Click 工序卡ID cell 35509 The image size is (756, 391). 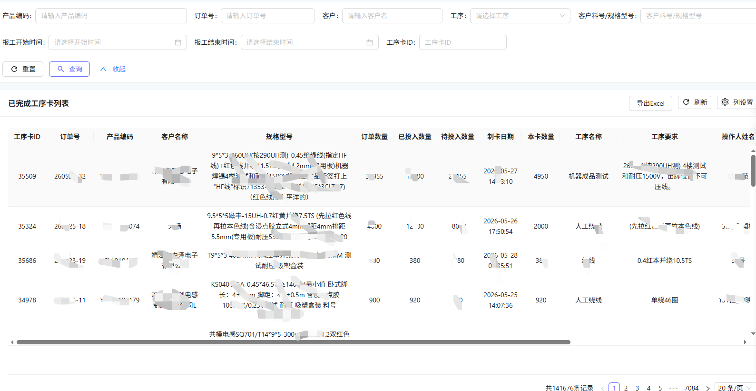click(x=27, y=176)
